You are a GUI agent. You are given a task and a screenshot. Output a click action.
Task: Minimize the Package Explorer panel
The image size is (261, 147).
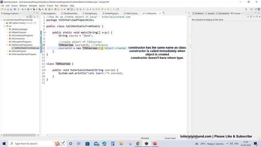[x=34, y=13]
